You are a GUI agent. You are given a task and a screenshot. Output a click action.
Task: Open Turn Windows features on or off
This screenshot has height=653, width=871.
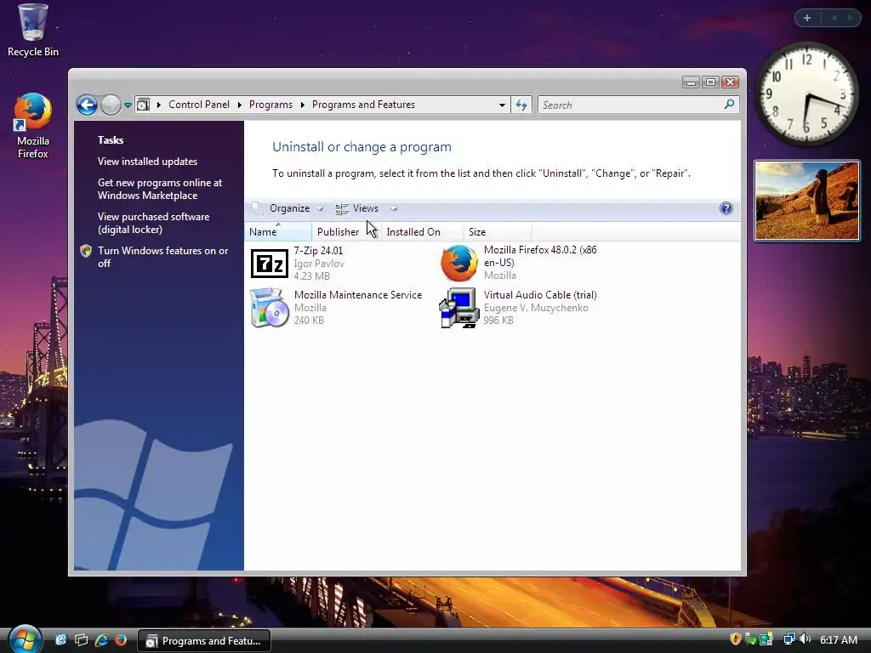point(162,257)
